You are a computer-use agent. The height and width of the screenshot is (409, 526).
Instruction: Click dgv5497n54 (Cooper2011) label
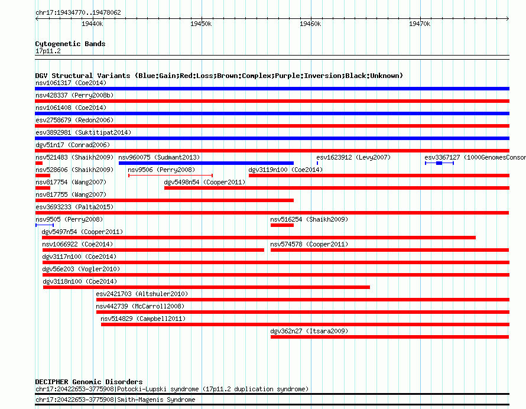point(82,232)
